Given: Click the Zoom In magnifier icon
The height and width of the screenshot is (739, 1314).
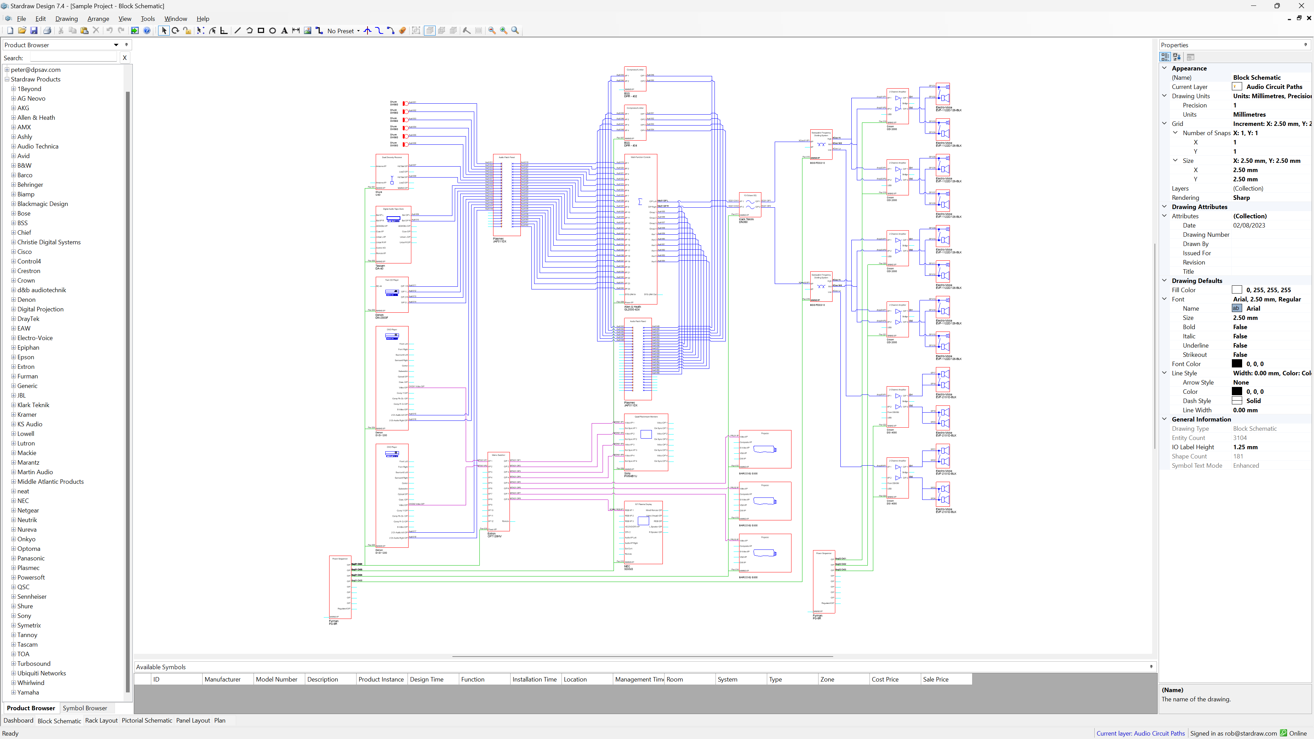Looking at the screenshot, I should 503,30.
